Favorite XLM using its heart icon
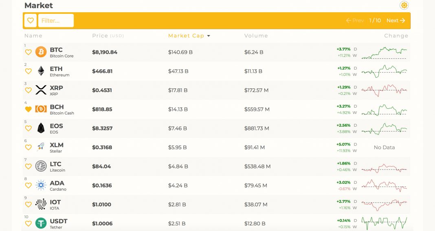 28,147
